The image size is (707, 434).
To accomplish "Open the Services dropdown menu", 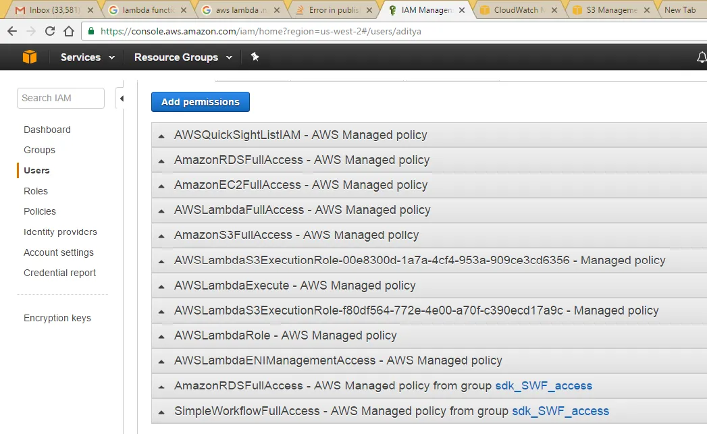I will pyautogui.click(x=88, y=57).
